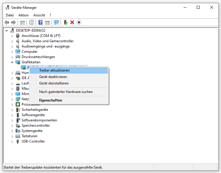This screenshot has width=221, height=173.
Task: Choose Gerät deinstallieren in context menu
Action: tap(69, 83)
